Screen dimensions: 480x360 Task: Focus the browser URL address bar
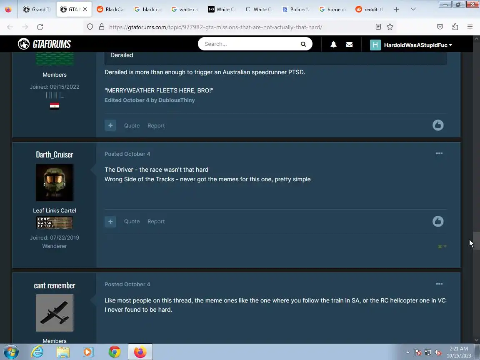click(215, 27)
